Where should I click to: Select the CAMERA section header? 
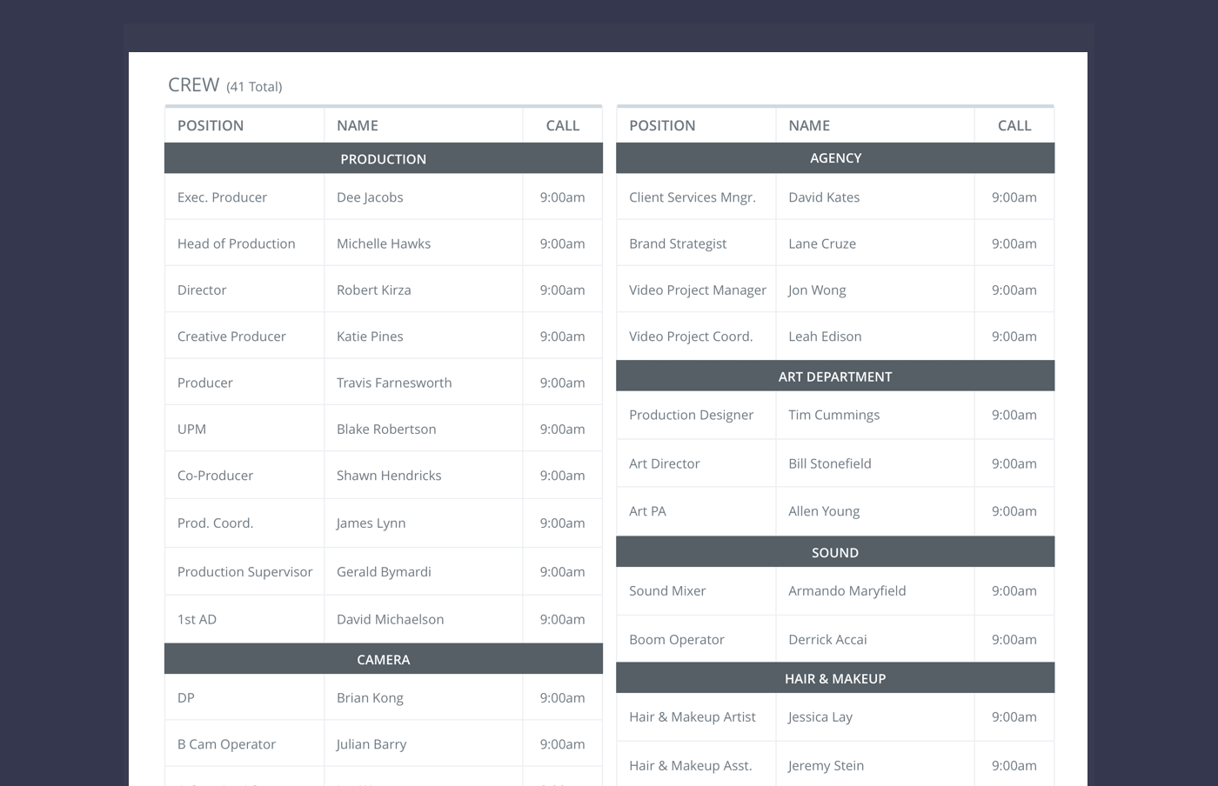pos(383,658)
